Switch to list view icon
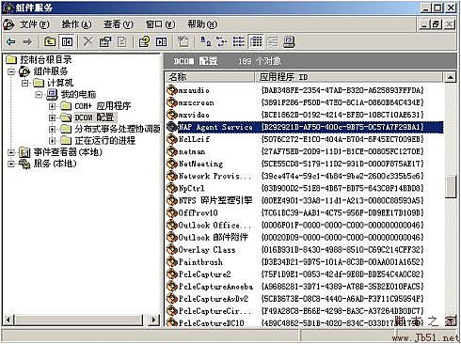 click(x=239, y=41)
